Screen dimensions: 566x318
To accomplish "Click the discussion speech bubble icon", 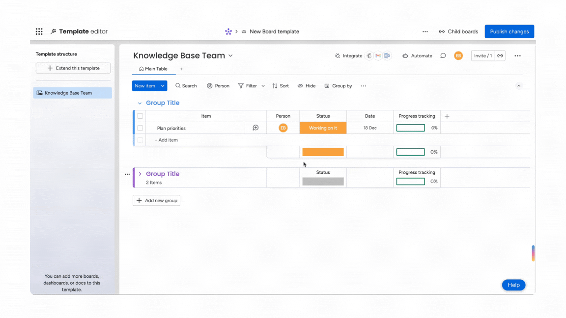I will (x=443, y=56).
